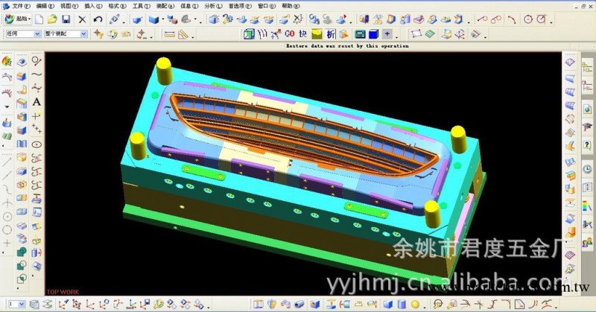This screenshot has width=596, height=312.
Task: Toggle the yellow highlight icon button
Action: pos(317,34)
